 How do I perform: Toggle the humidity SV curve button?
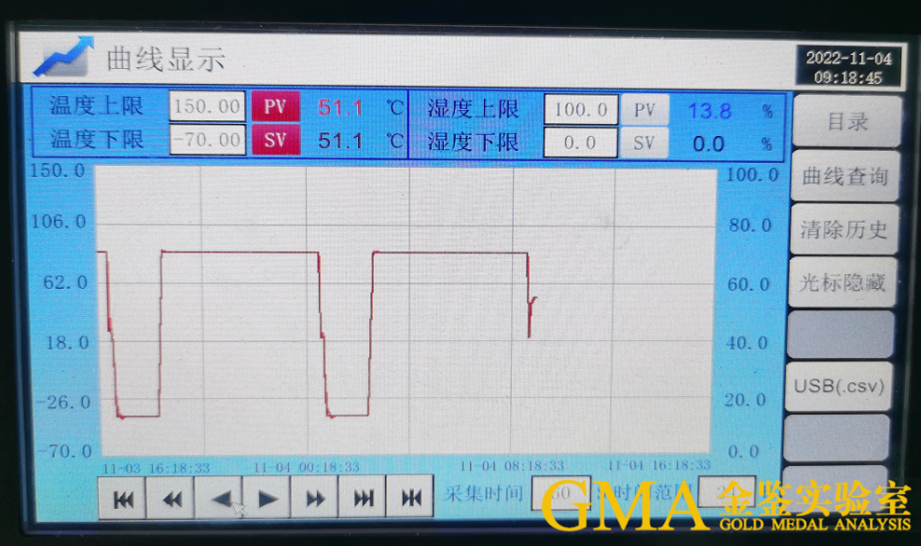[644, 143]
